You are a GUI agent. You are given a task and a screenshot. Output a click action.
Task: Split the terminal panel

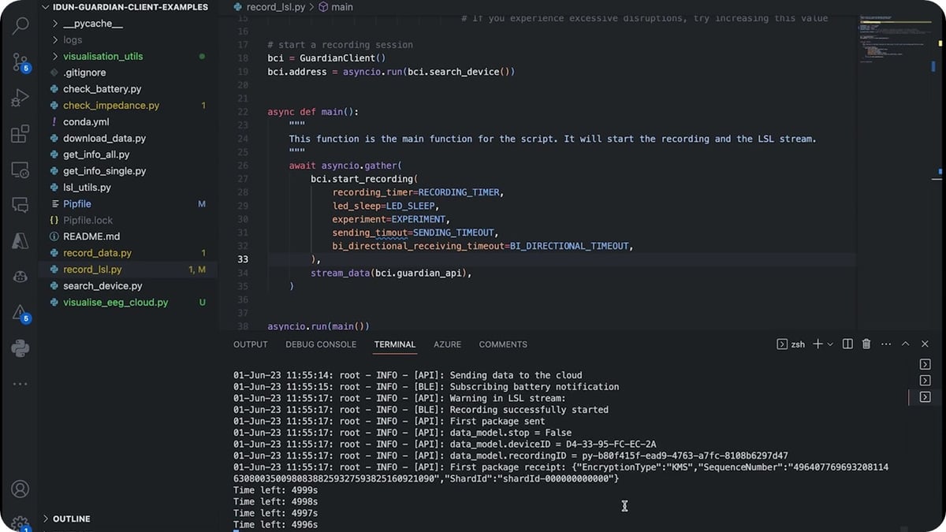point(847,344)
